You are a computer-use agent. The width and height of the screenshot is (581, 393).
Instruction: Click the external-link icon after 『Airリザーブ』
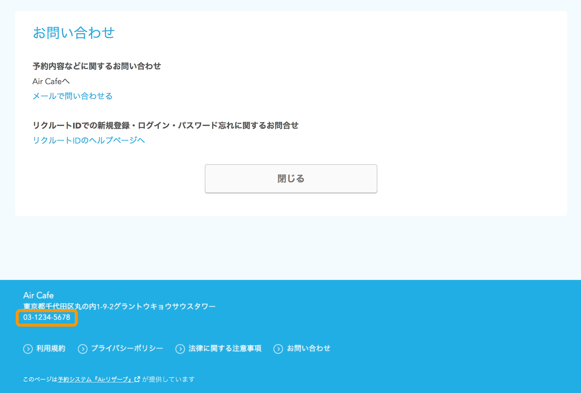pyautogui.click(x=138, y=379)
